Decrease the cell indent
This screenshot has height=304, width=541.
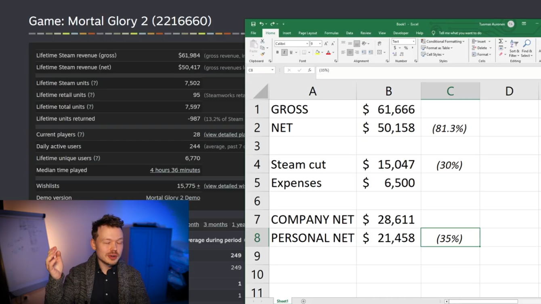tap(364, 52)
